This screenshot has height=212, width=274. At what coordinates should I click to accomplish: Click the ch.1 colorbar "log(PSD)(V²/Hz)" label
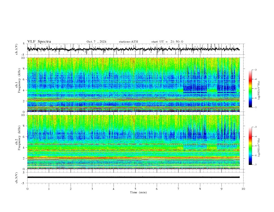[x=259, y=90]
